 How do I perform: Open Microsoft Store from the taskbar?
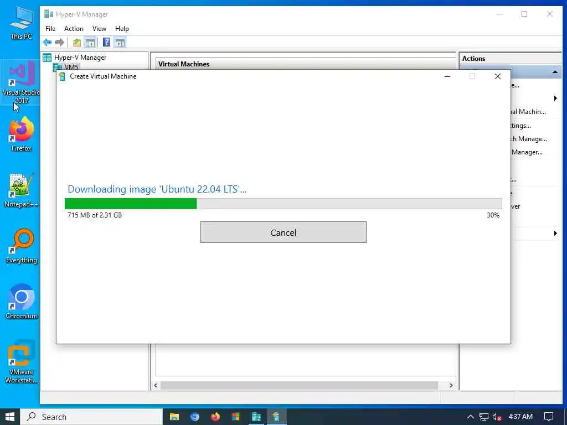236,417
